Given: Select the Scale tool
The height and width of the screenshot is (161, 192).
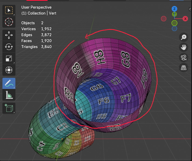Looking at the screenshot, I should [9, 58].
